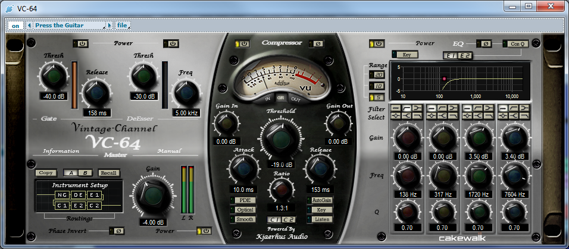Open the file menu dropdown
This screenshot has height=249, width=569.
tap(123, 26)
